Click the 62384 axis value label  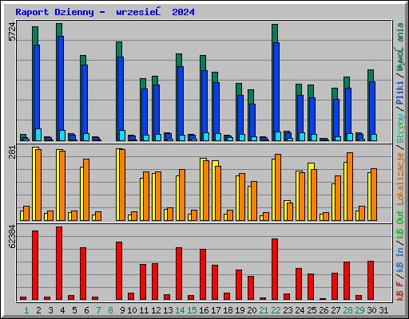pos(12,237)
